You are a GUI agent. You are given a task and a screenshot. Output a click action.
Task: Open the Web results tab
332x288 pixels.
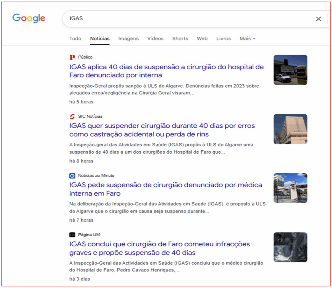pyautogui.click(x=202, y=39)
